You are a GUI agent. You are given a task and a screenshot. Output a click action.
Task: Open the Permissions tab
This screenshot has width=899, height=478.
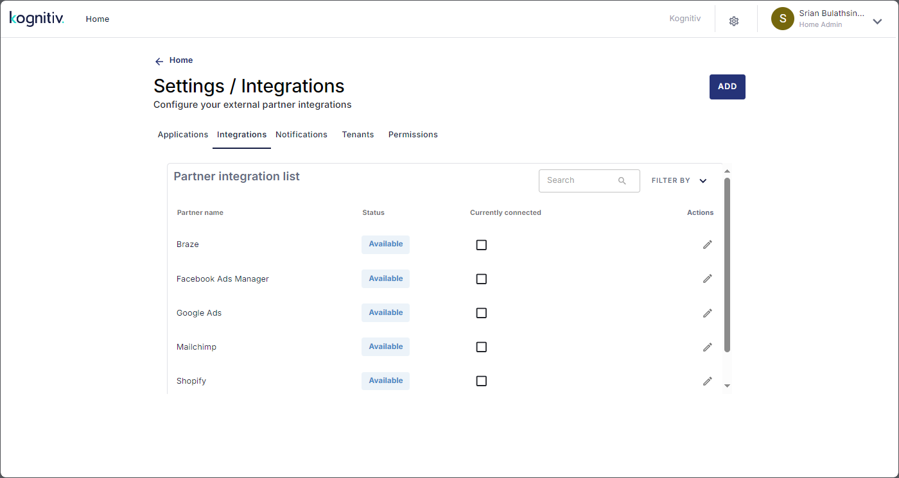click(x=413, y=135)
